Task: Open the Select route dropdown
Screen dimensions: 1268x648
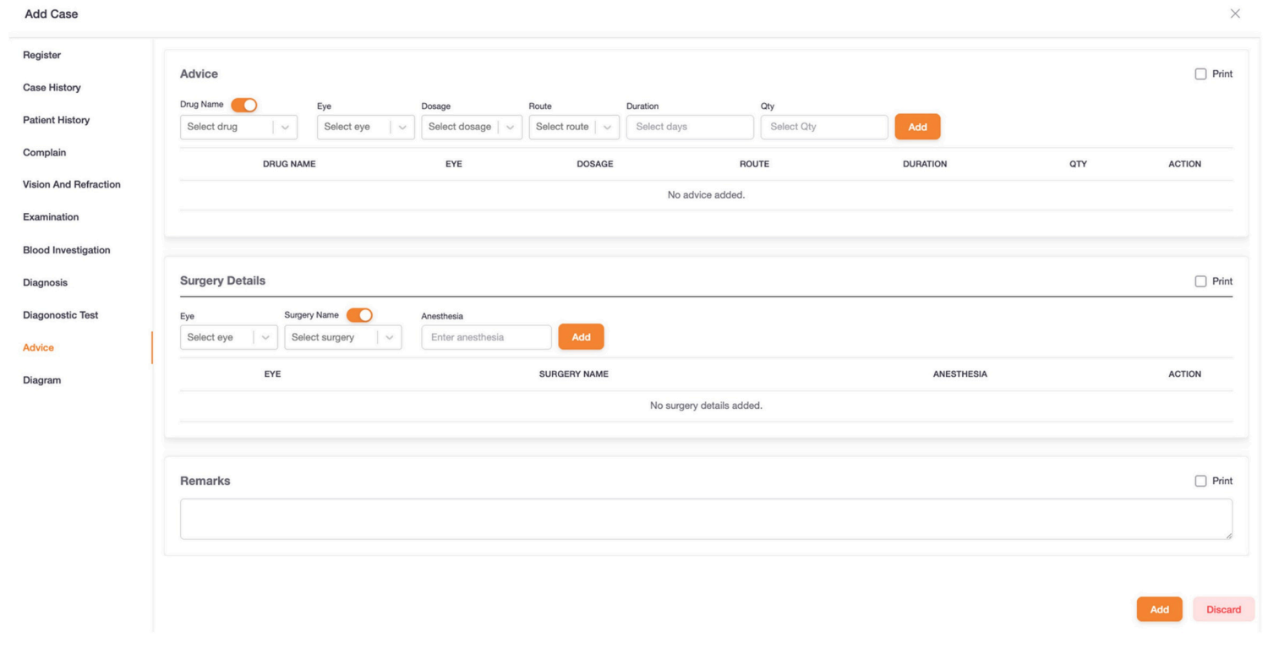Action: pyautogui.click(x=573, y=127)
